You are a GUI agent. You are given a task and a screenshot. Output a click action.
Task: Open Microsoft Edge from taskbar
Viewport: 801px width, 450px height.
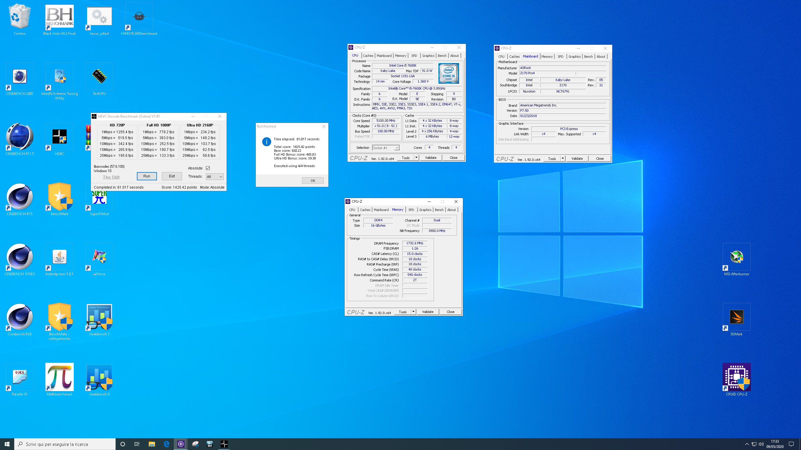coord(166,444)
